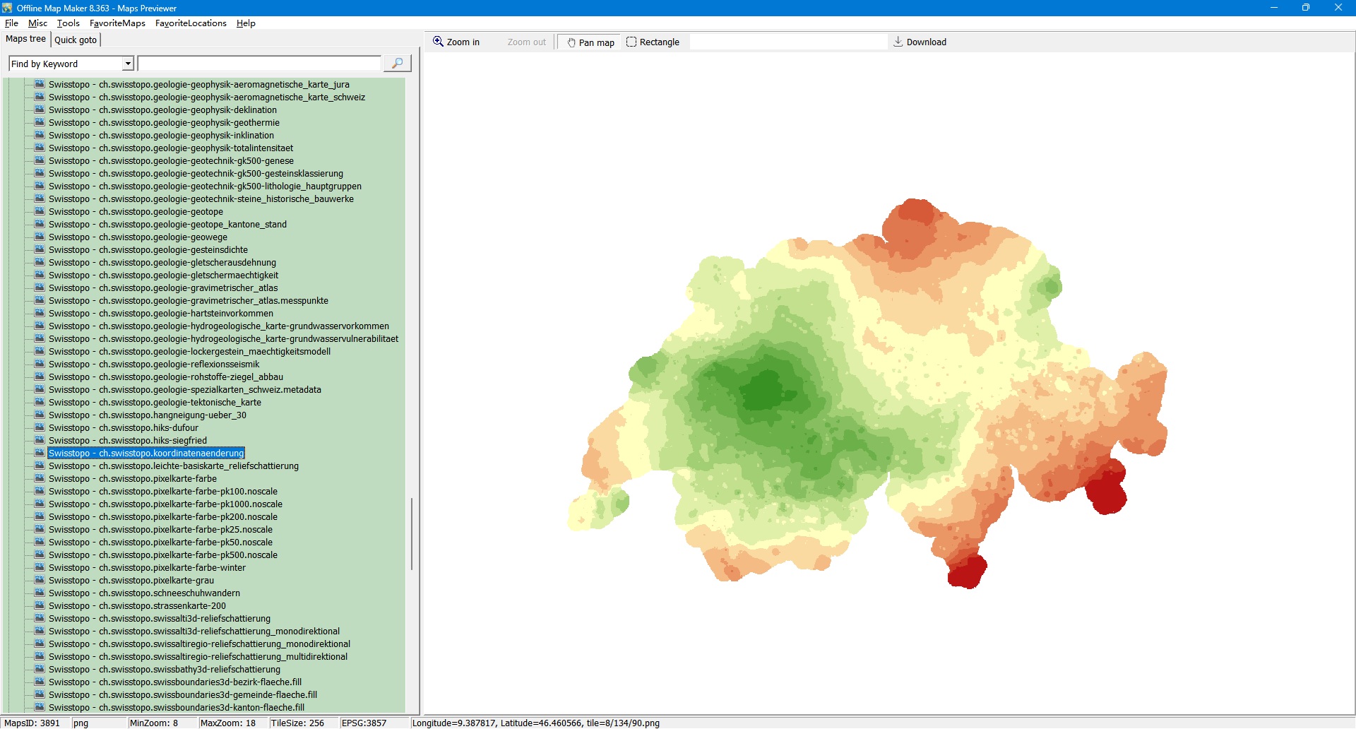1356x729 pixels.
Task: Toggle the Pan map mode
Action: click(x=590, y=42)
